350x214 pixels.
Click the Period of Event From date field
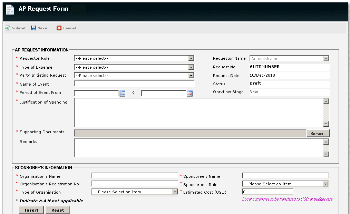(96, 93)
